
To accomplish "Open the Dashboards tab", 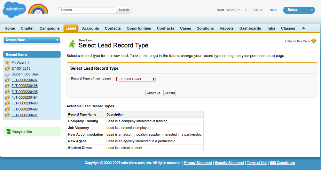I will tap(250, 28).
